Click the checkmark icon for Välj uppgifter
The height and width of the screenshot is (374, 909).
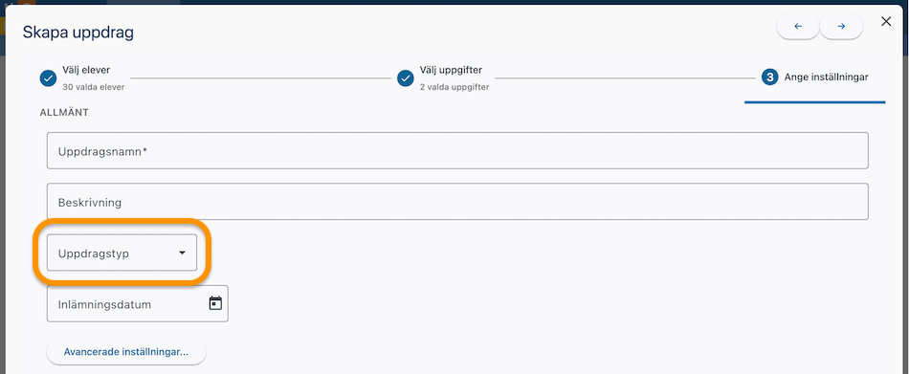click(406, 78)
